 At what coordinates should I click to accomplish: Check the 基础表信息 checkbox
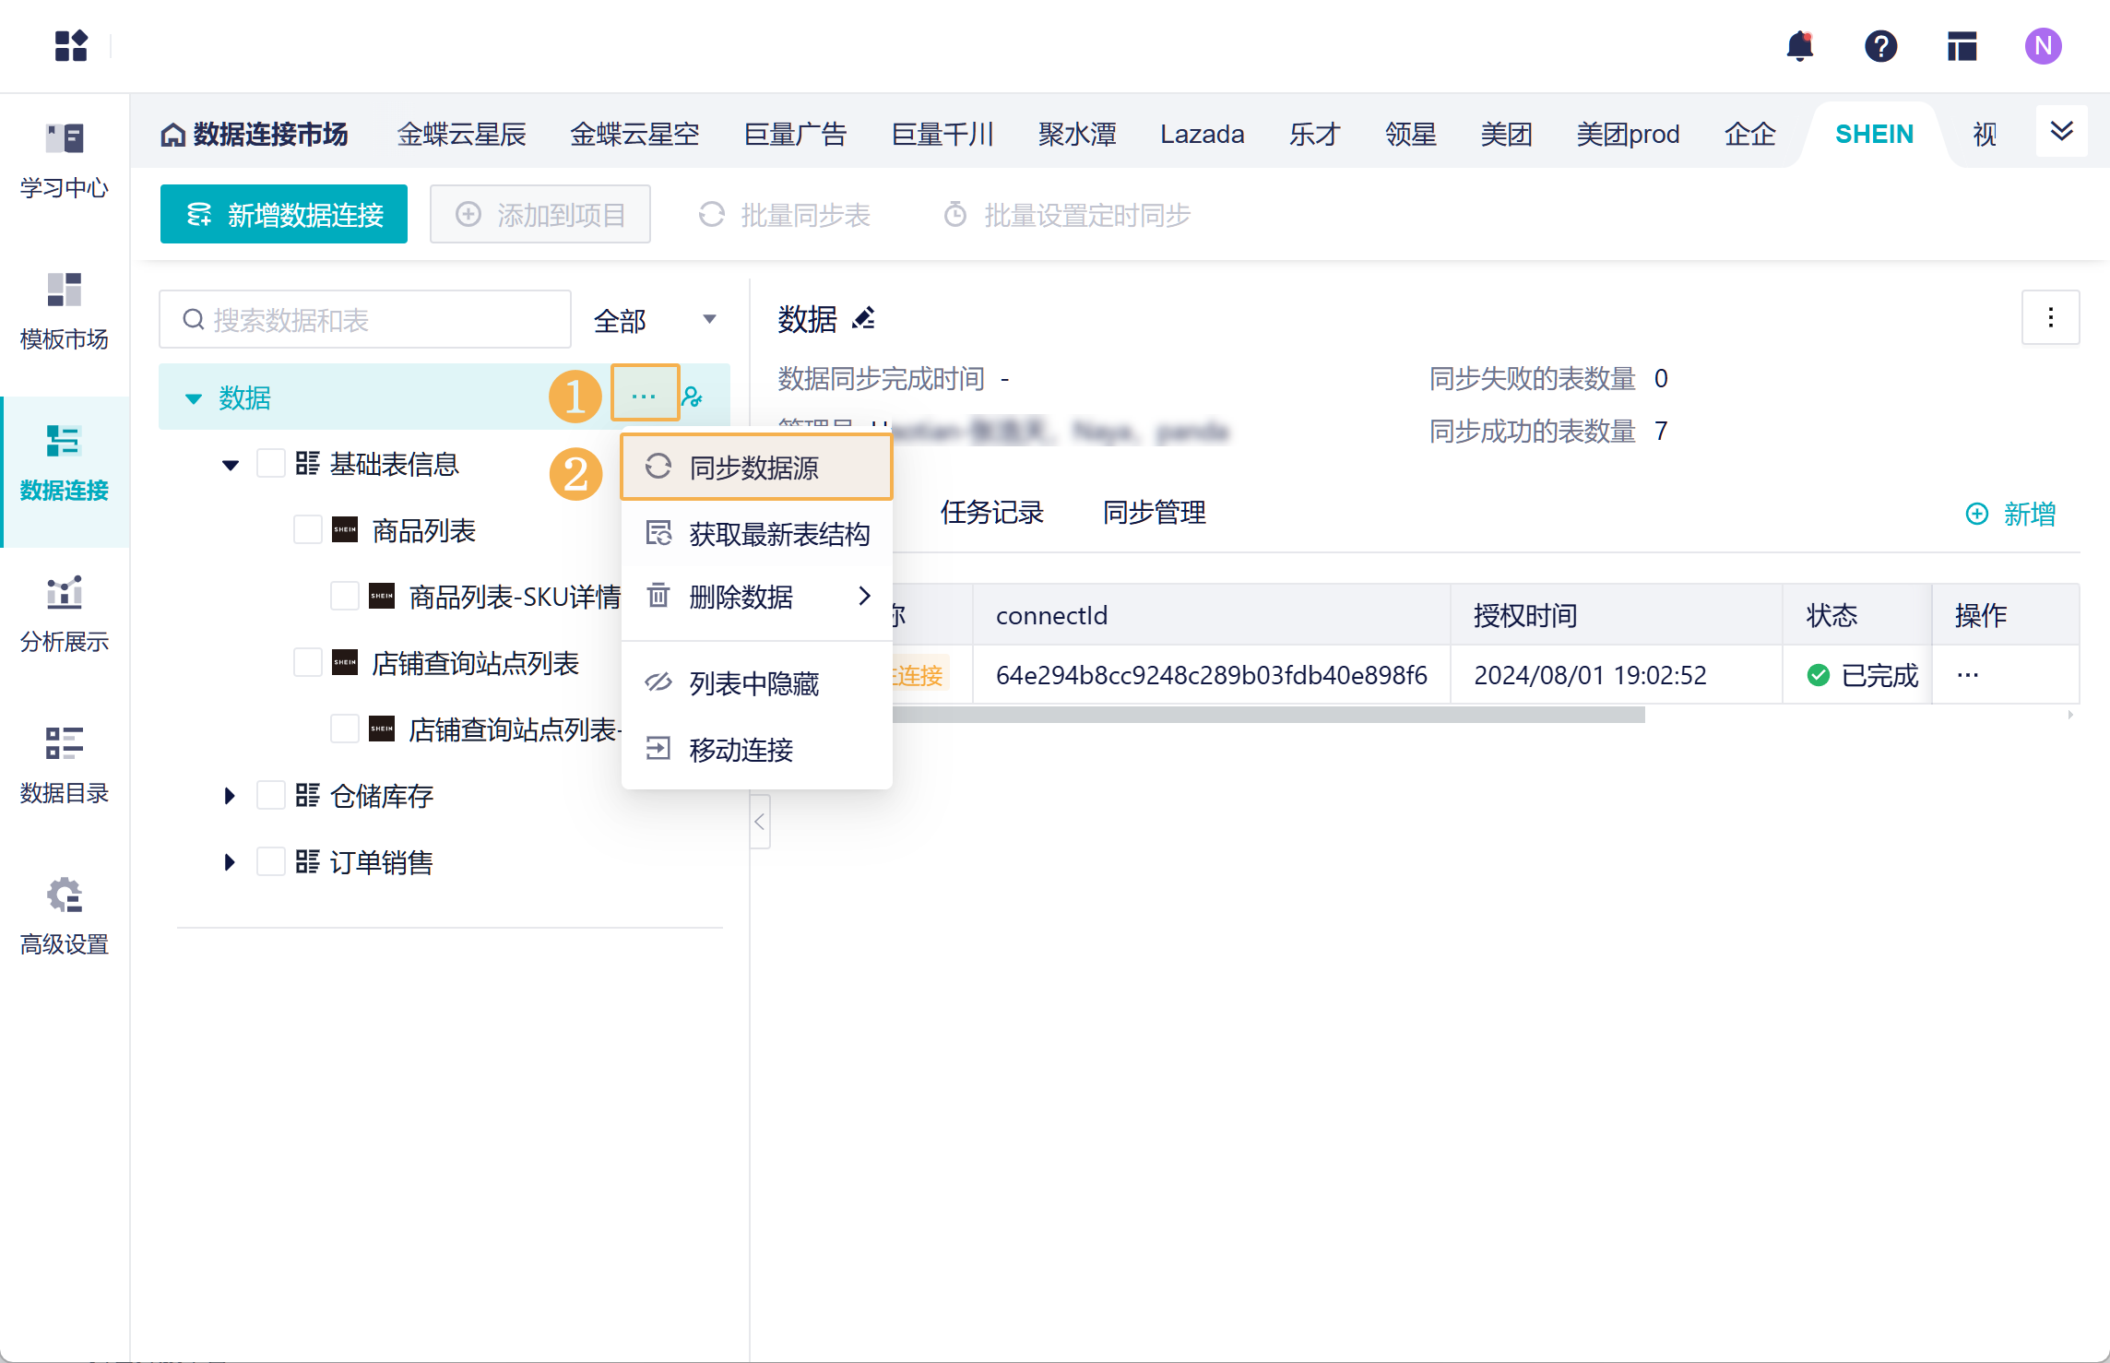[x=270, y=464]
